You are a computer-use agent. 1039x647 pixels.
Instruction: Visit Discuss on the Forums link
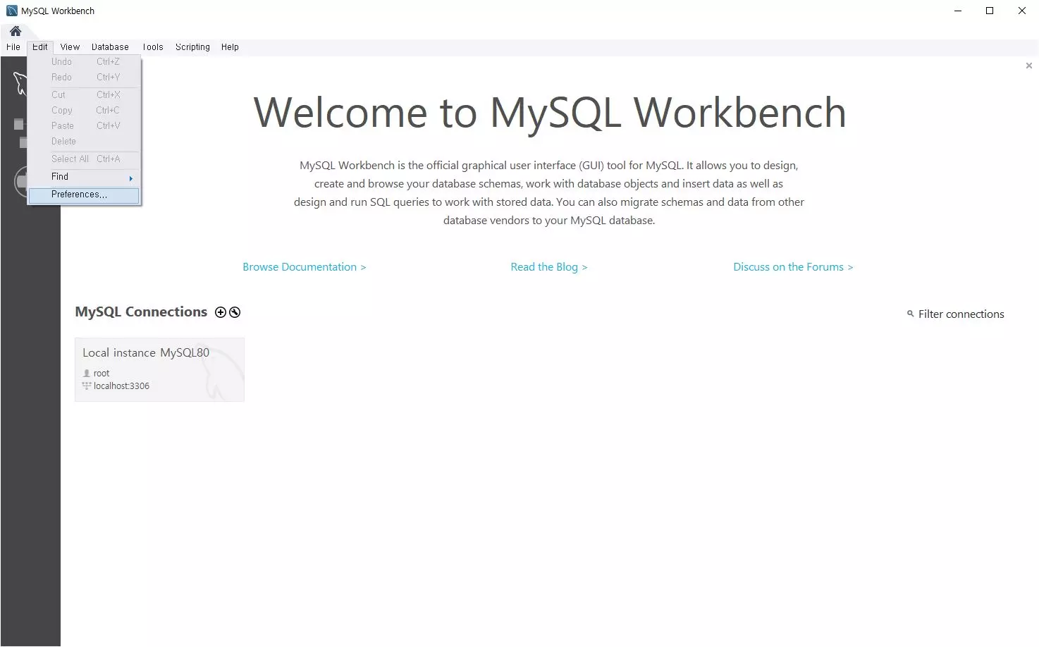pos(792,267)
